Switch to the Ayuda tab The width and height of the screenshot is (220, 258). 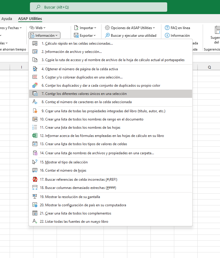pos(6,19)
